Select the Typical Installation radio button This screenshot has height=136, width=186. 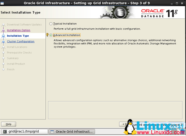[51, 24]
